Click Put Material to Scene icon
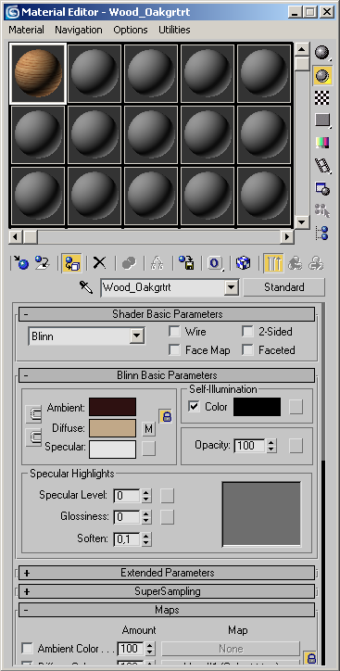The width and height of the screenshot is (340, 671). (x=43, y=263)
